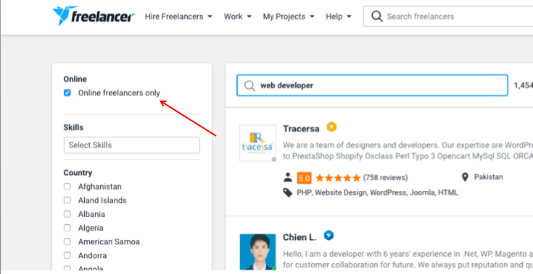Check the Afghanistan country filter
Screen dimensions: 533x274
tap(67, 187)
